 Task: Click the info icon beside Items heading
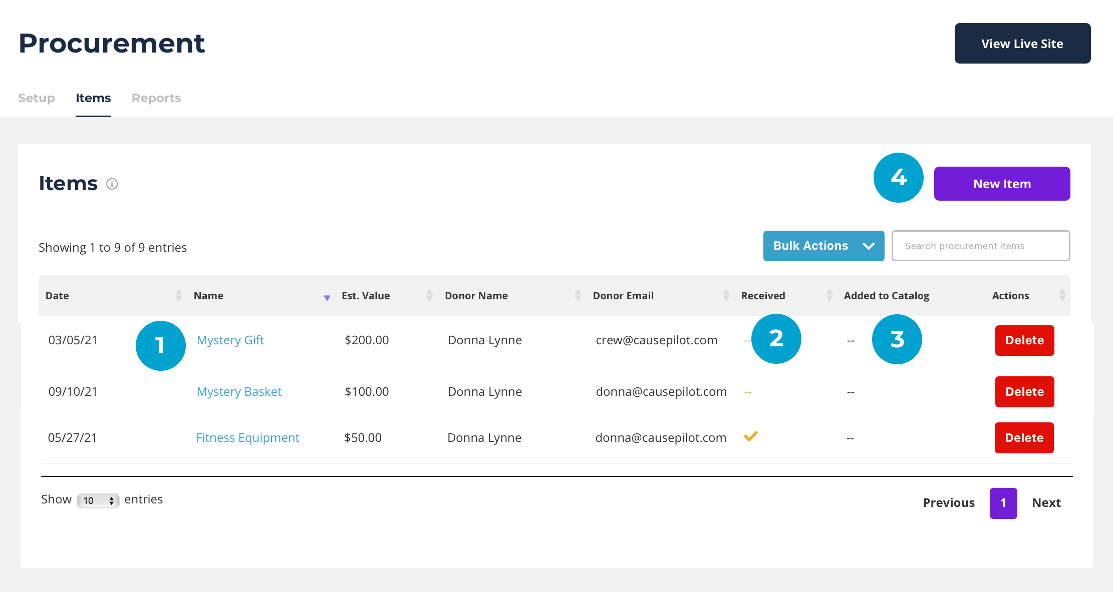coord(112,184)
